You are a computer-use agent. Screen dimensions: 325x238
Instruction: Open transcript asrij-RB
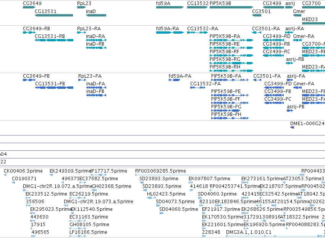295,59
